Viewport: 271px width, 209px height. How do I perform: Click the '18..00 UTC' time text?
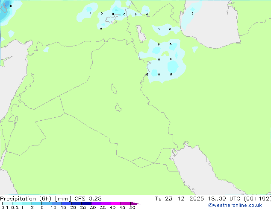(224, 199)
